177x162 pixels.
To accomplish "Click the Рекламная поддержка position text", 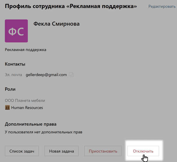I will pyautogui.click(x=25, y=50).
